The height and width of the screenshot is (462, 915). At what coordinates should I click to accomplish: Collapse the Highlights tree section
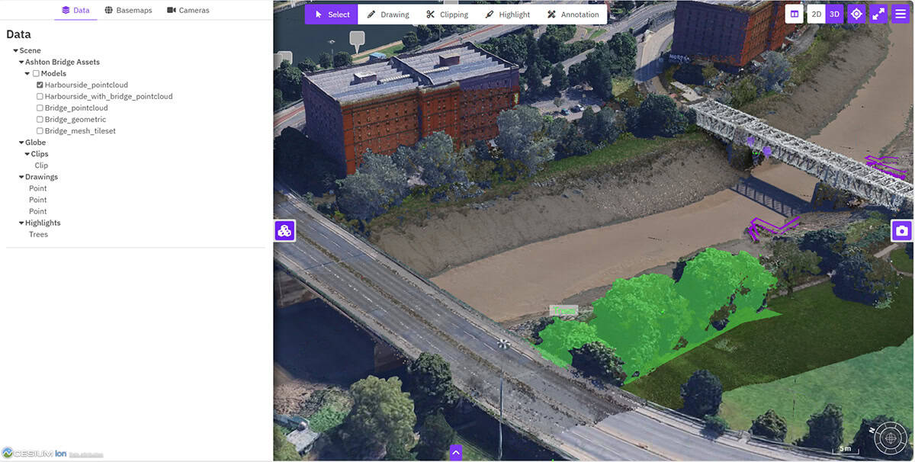[21, 223]
